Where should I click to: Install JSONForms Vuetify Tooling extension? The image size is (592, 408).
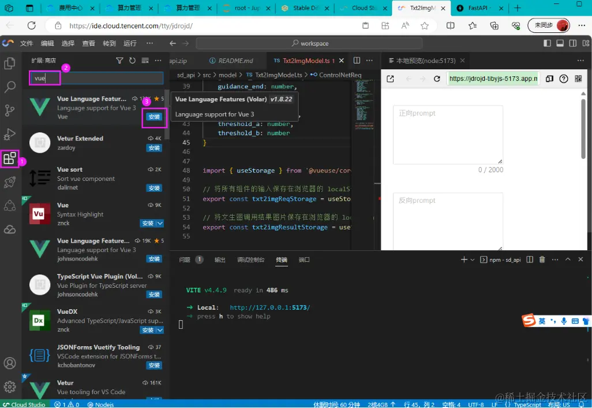[155, 365]
